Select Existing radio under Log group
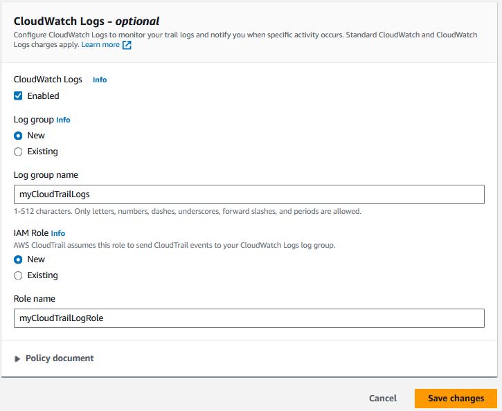This screenshot has height=411, width=502. point(18,152)
